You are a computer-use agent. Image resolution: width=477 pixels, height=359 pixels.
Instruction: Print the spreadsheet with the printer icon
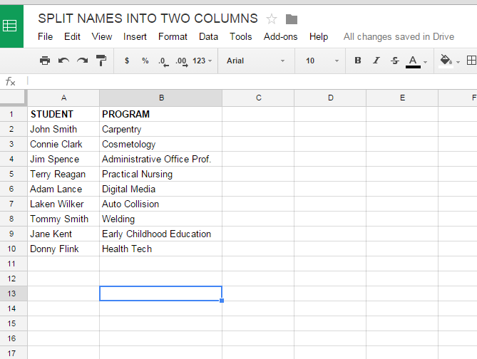coord(45,61)
